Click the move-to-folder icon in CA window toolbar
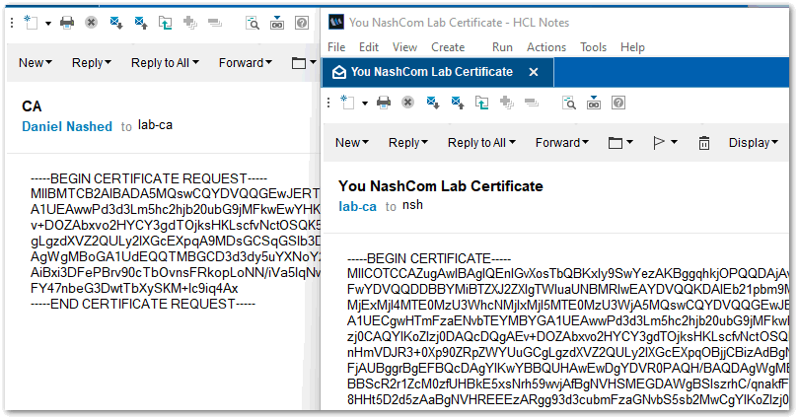Image resolution: width=798 pixels, height=419 pixels. (166, 23)
